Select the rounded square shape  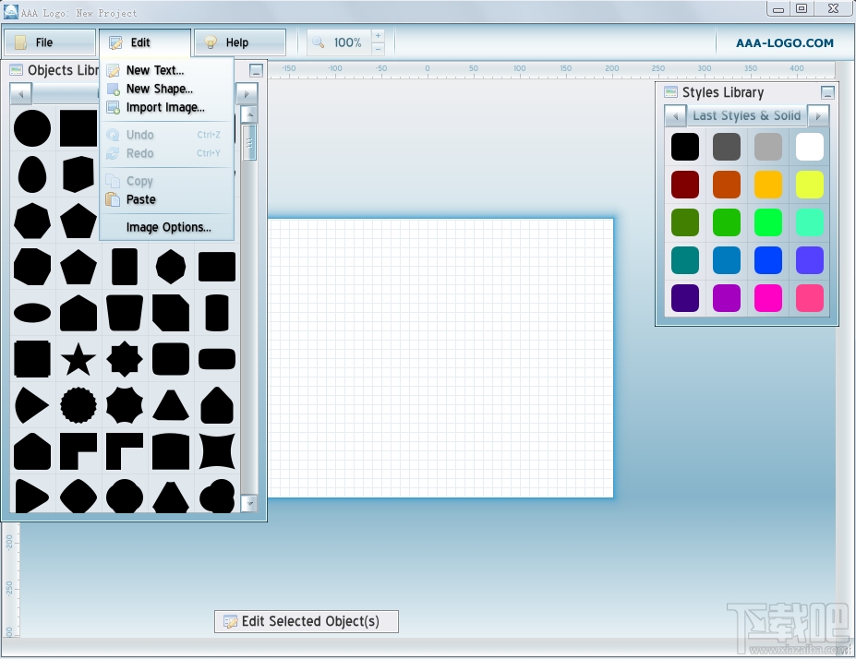[x=171, y=360]
